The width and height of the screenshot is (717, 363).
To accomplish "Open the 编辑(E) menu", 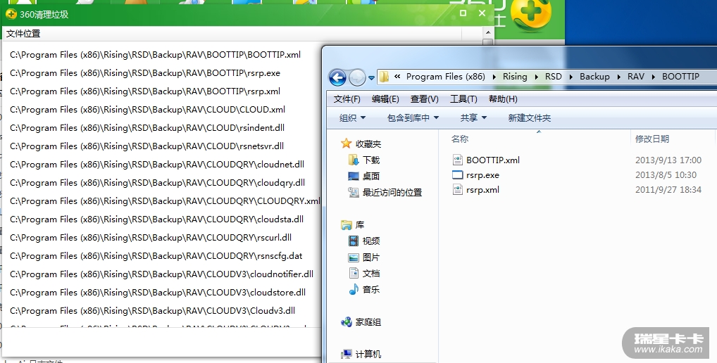I will pyautogui.click(x=385, y=99).
